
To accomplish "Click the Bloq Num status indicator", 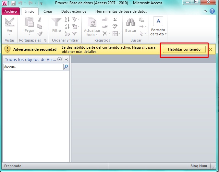I will click(x=199, y=166).
